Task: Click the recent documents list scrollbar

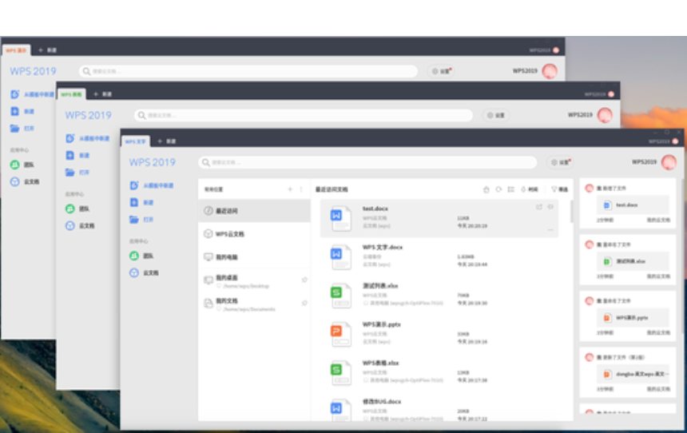Action: point(571,211)
